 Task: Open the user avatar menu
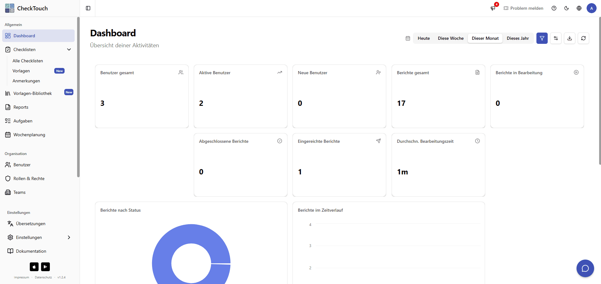pyautogui.click(x=592, y=8)
